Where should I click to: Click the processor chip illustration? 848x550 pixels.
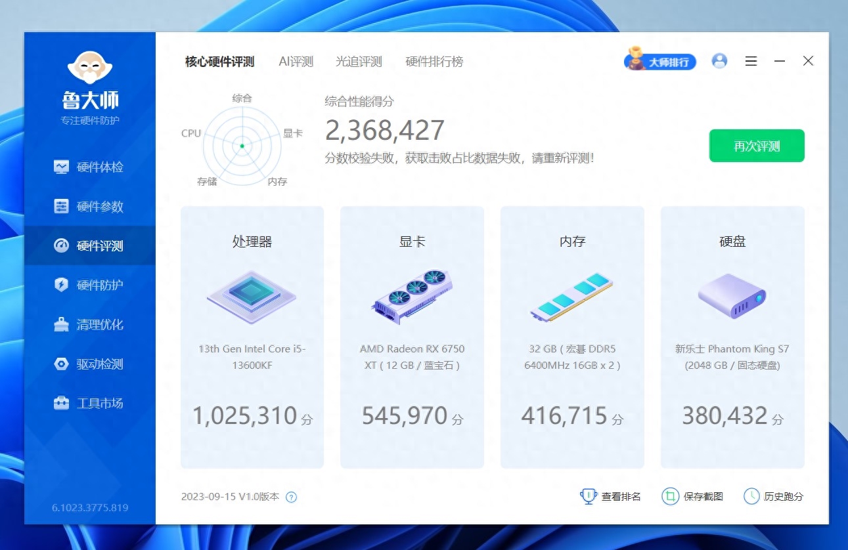point(252,297)
